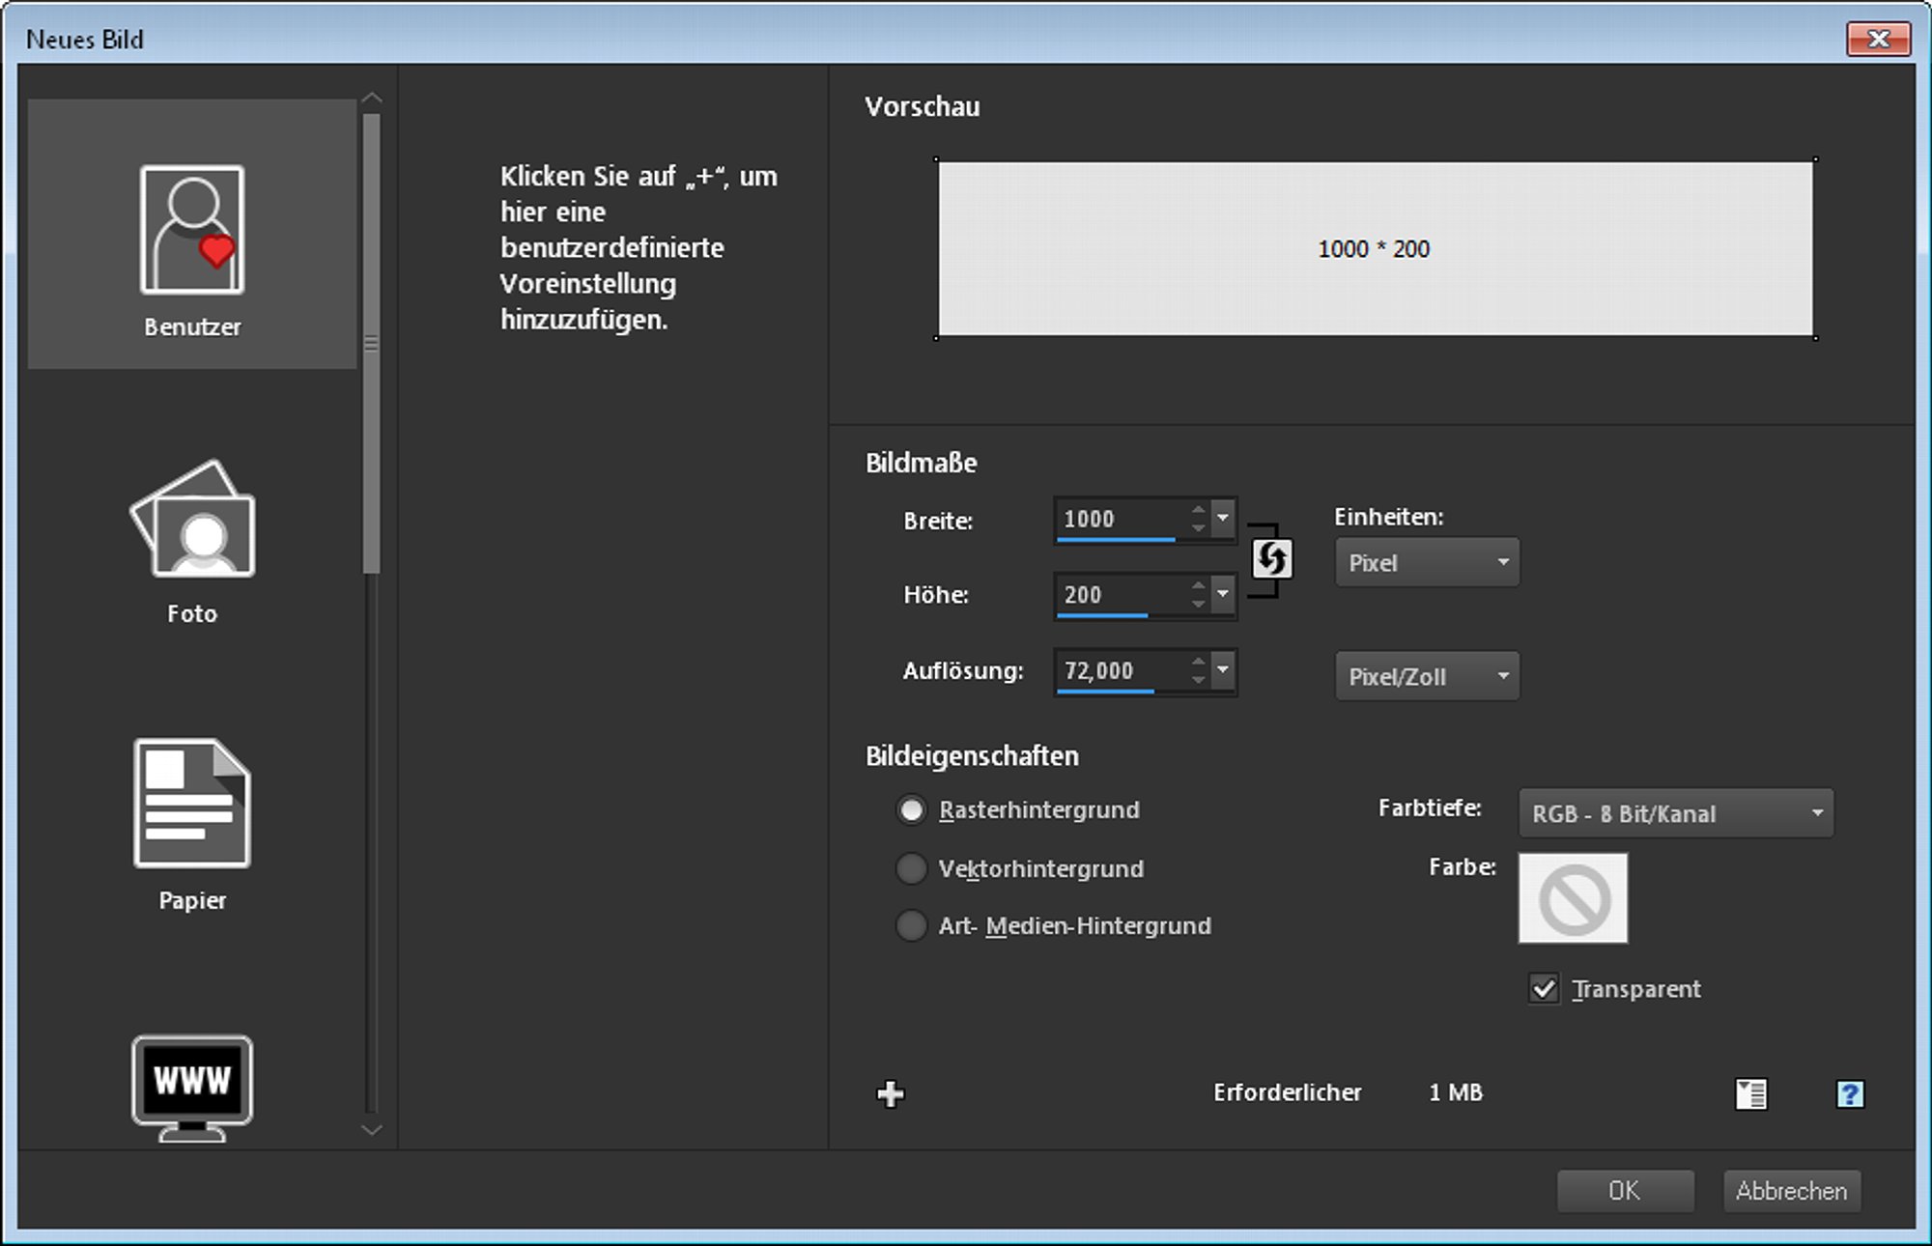Image resolution: width=1932 pixels, height=1246 pixels.
Task: Click the down arrow of preset scrollbar
Action: tap(372, 1128)
